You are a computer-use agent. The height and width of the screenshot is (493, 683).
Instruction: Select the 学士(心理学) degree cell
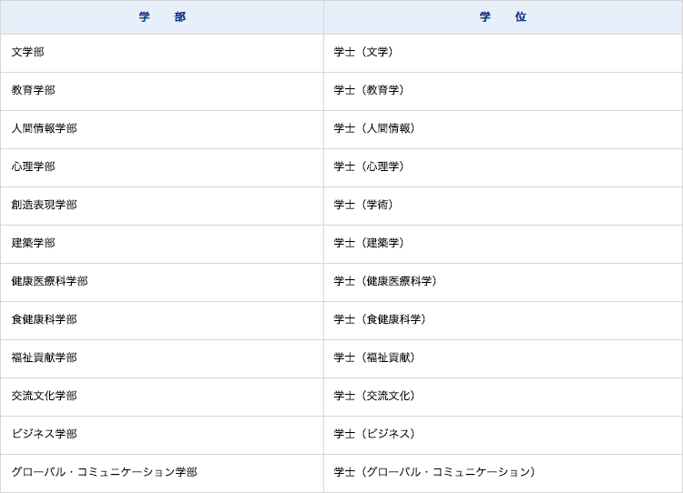[x=372, y=167]
